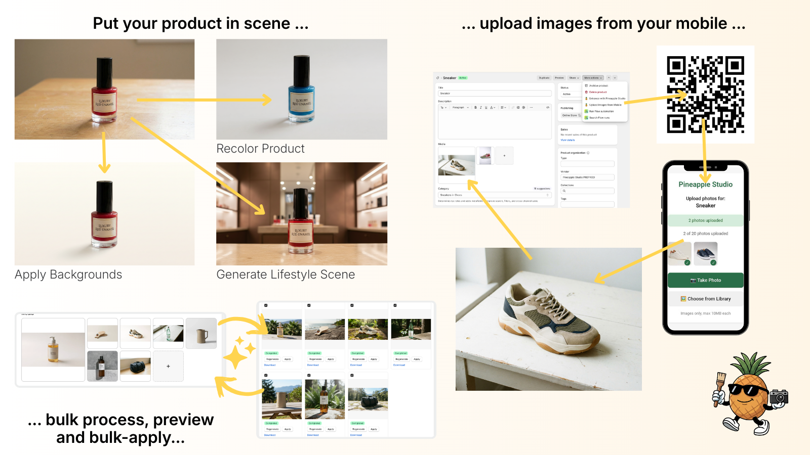The width and height of the screenshot is (810, 455).
Task: Click the plus icon to add sneaker media
Action: 504,156
